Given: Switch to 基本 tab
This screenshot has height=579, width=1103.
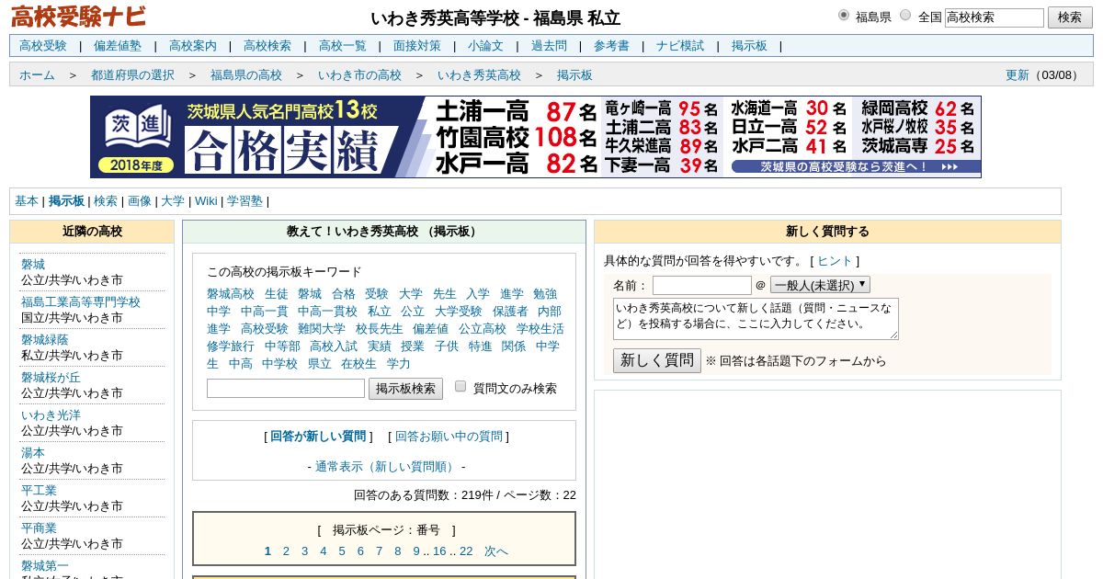Looking at the screenshot, I should 27,201.
